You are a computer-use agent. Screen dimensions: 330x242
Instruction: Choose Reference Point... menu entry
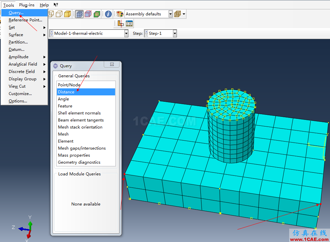[x=25, y=20]
